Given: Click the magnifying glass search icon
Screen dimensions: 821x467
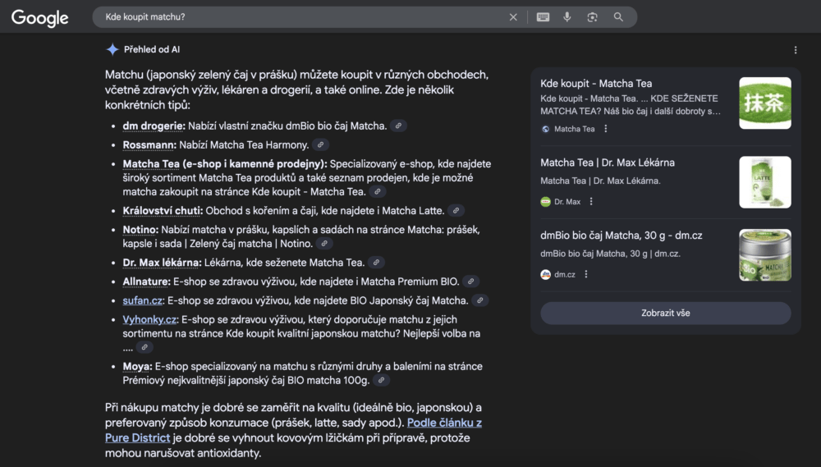Looking at the screenshot, I should (618, 17).
